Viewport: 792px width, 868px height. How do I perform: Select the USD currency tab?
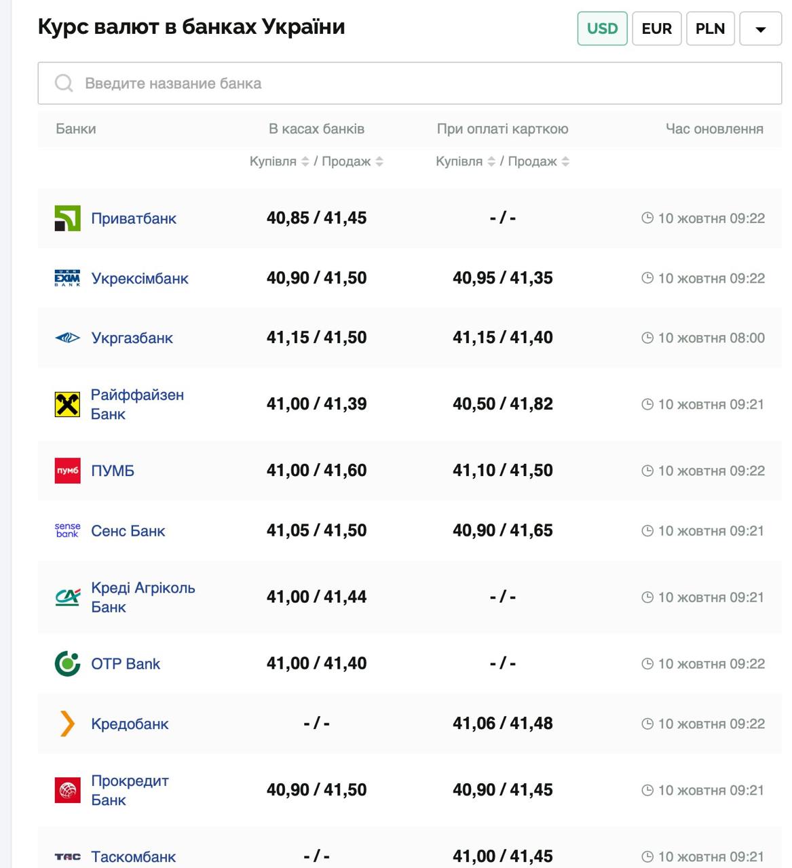pyautogui.click(x=602, y=28)
